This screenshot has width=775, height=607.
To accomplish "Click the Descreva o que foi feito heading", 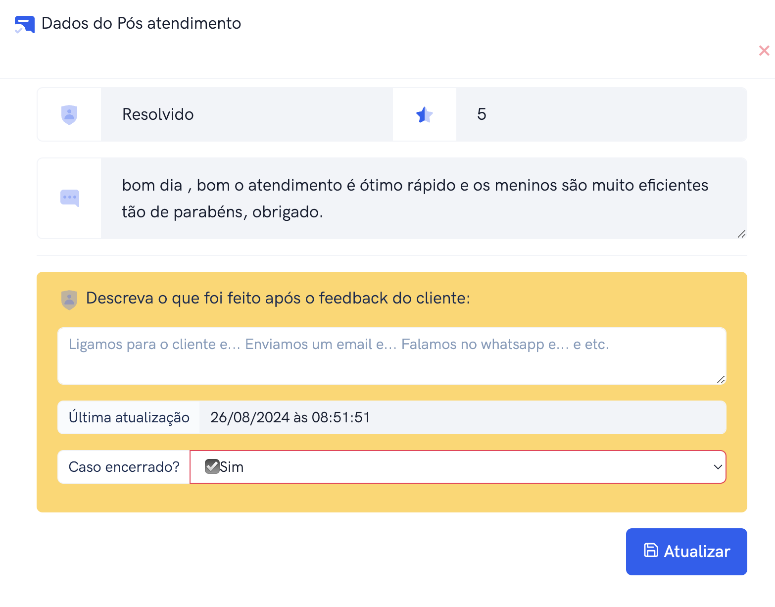I will [x=278, y=298].
